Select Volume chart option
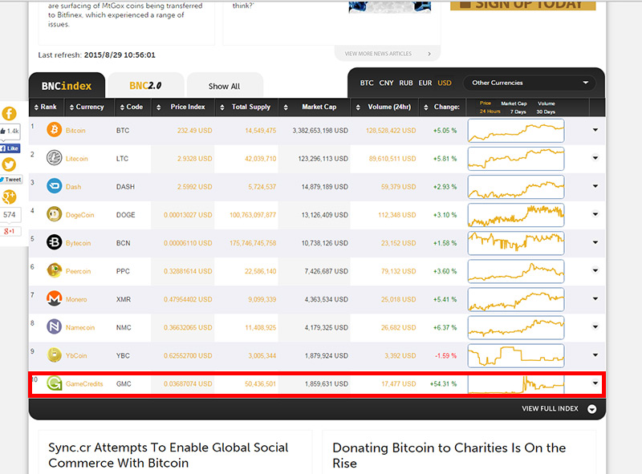The width and height of the screenshot is (642, 474). tap(547, 103)
